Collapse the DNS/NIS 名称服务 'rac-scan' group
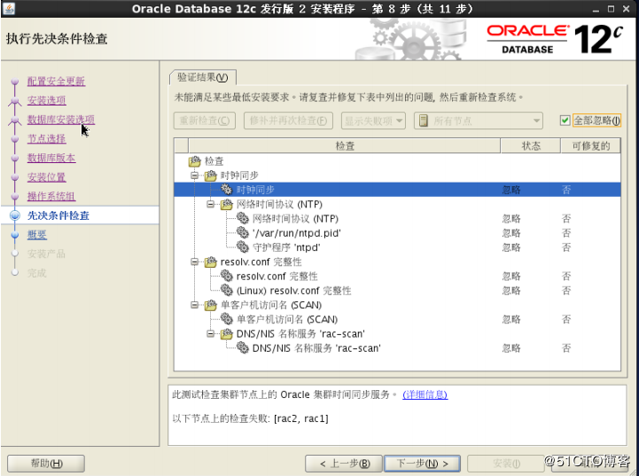The width and height of the screenshot is (639, 476). (211, 334)
